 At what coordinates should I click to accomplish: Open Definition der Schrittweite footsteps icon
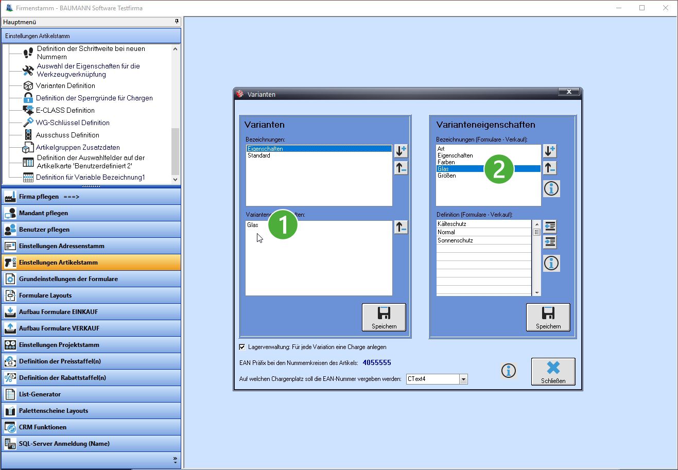(x=28, y=53)
